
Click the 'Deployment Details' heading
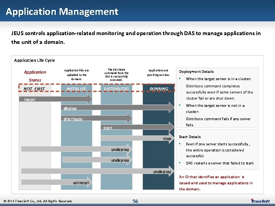pyautogui.click(x=196, y=72)
